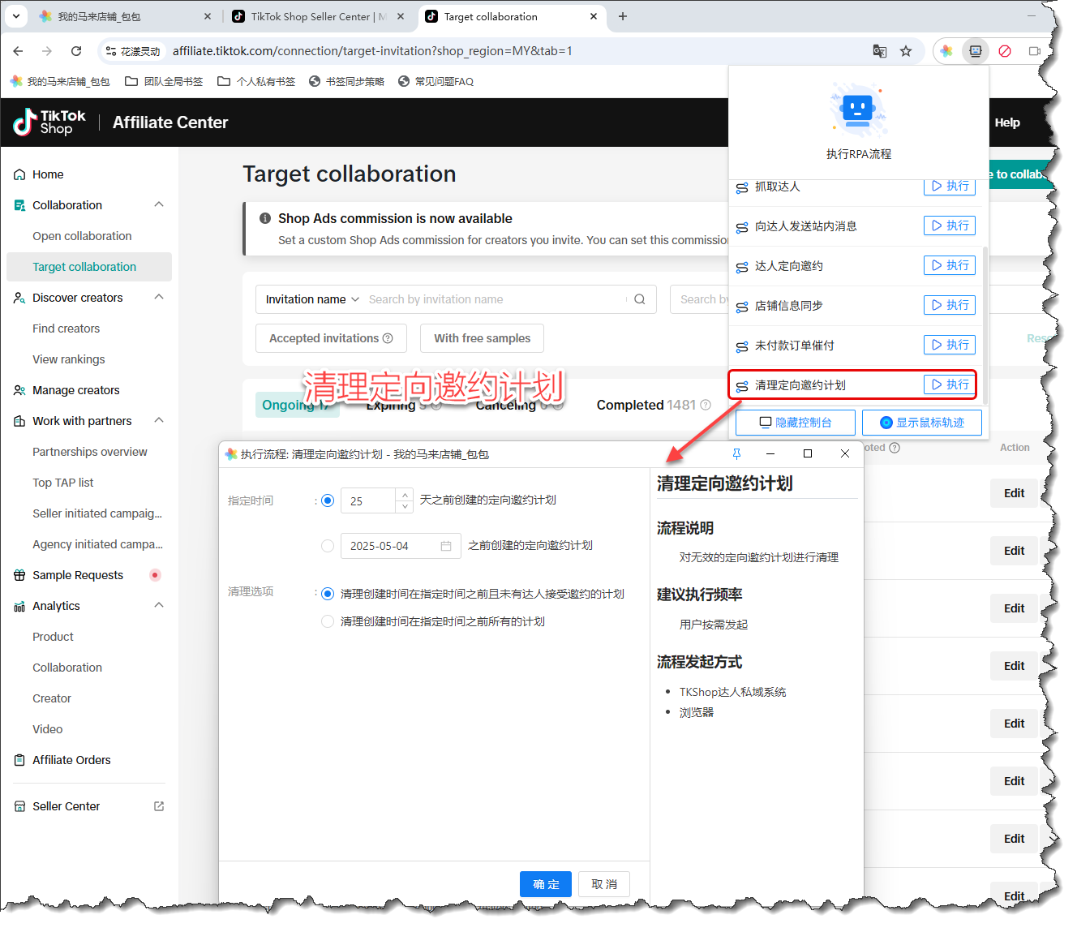Viewport: 1077px width, 932px height.
Task: Click the RPA robot mascot image in the popup
Action: 858,109
